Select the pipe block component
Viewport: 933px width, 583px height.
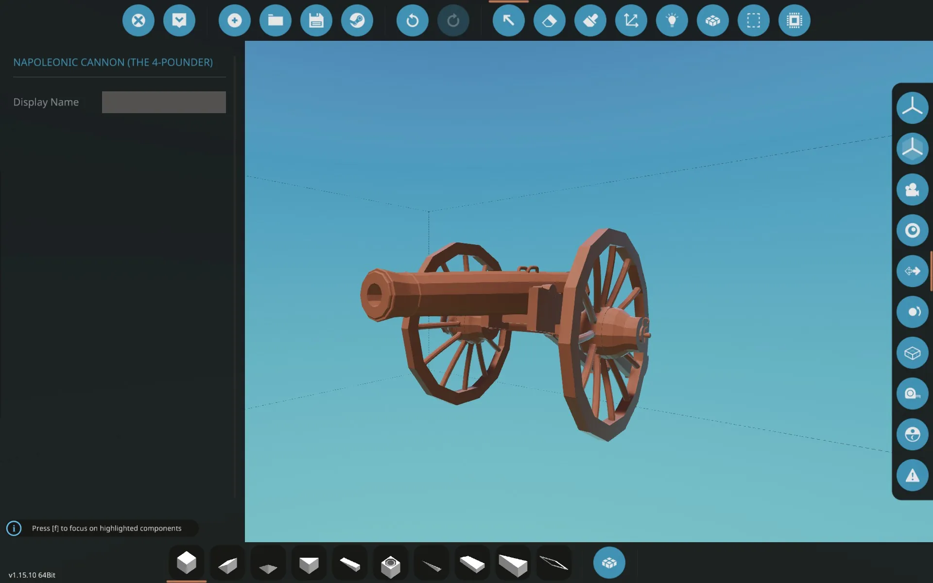[x=391, y=566]
